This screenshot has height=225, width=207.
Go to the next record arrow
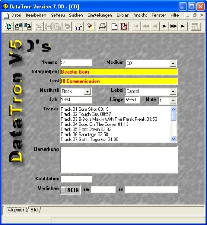[x=164, y=27]
